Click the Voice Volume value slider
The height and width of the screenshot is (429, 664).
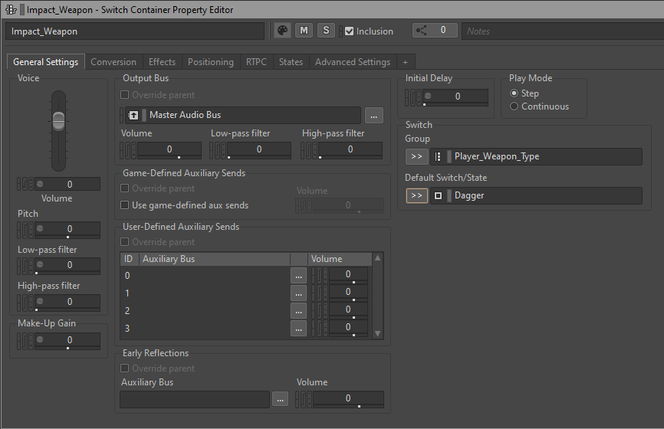point(67,184)
